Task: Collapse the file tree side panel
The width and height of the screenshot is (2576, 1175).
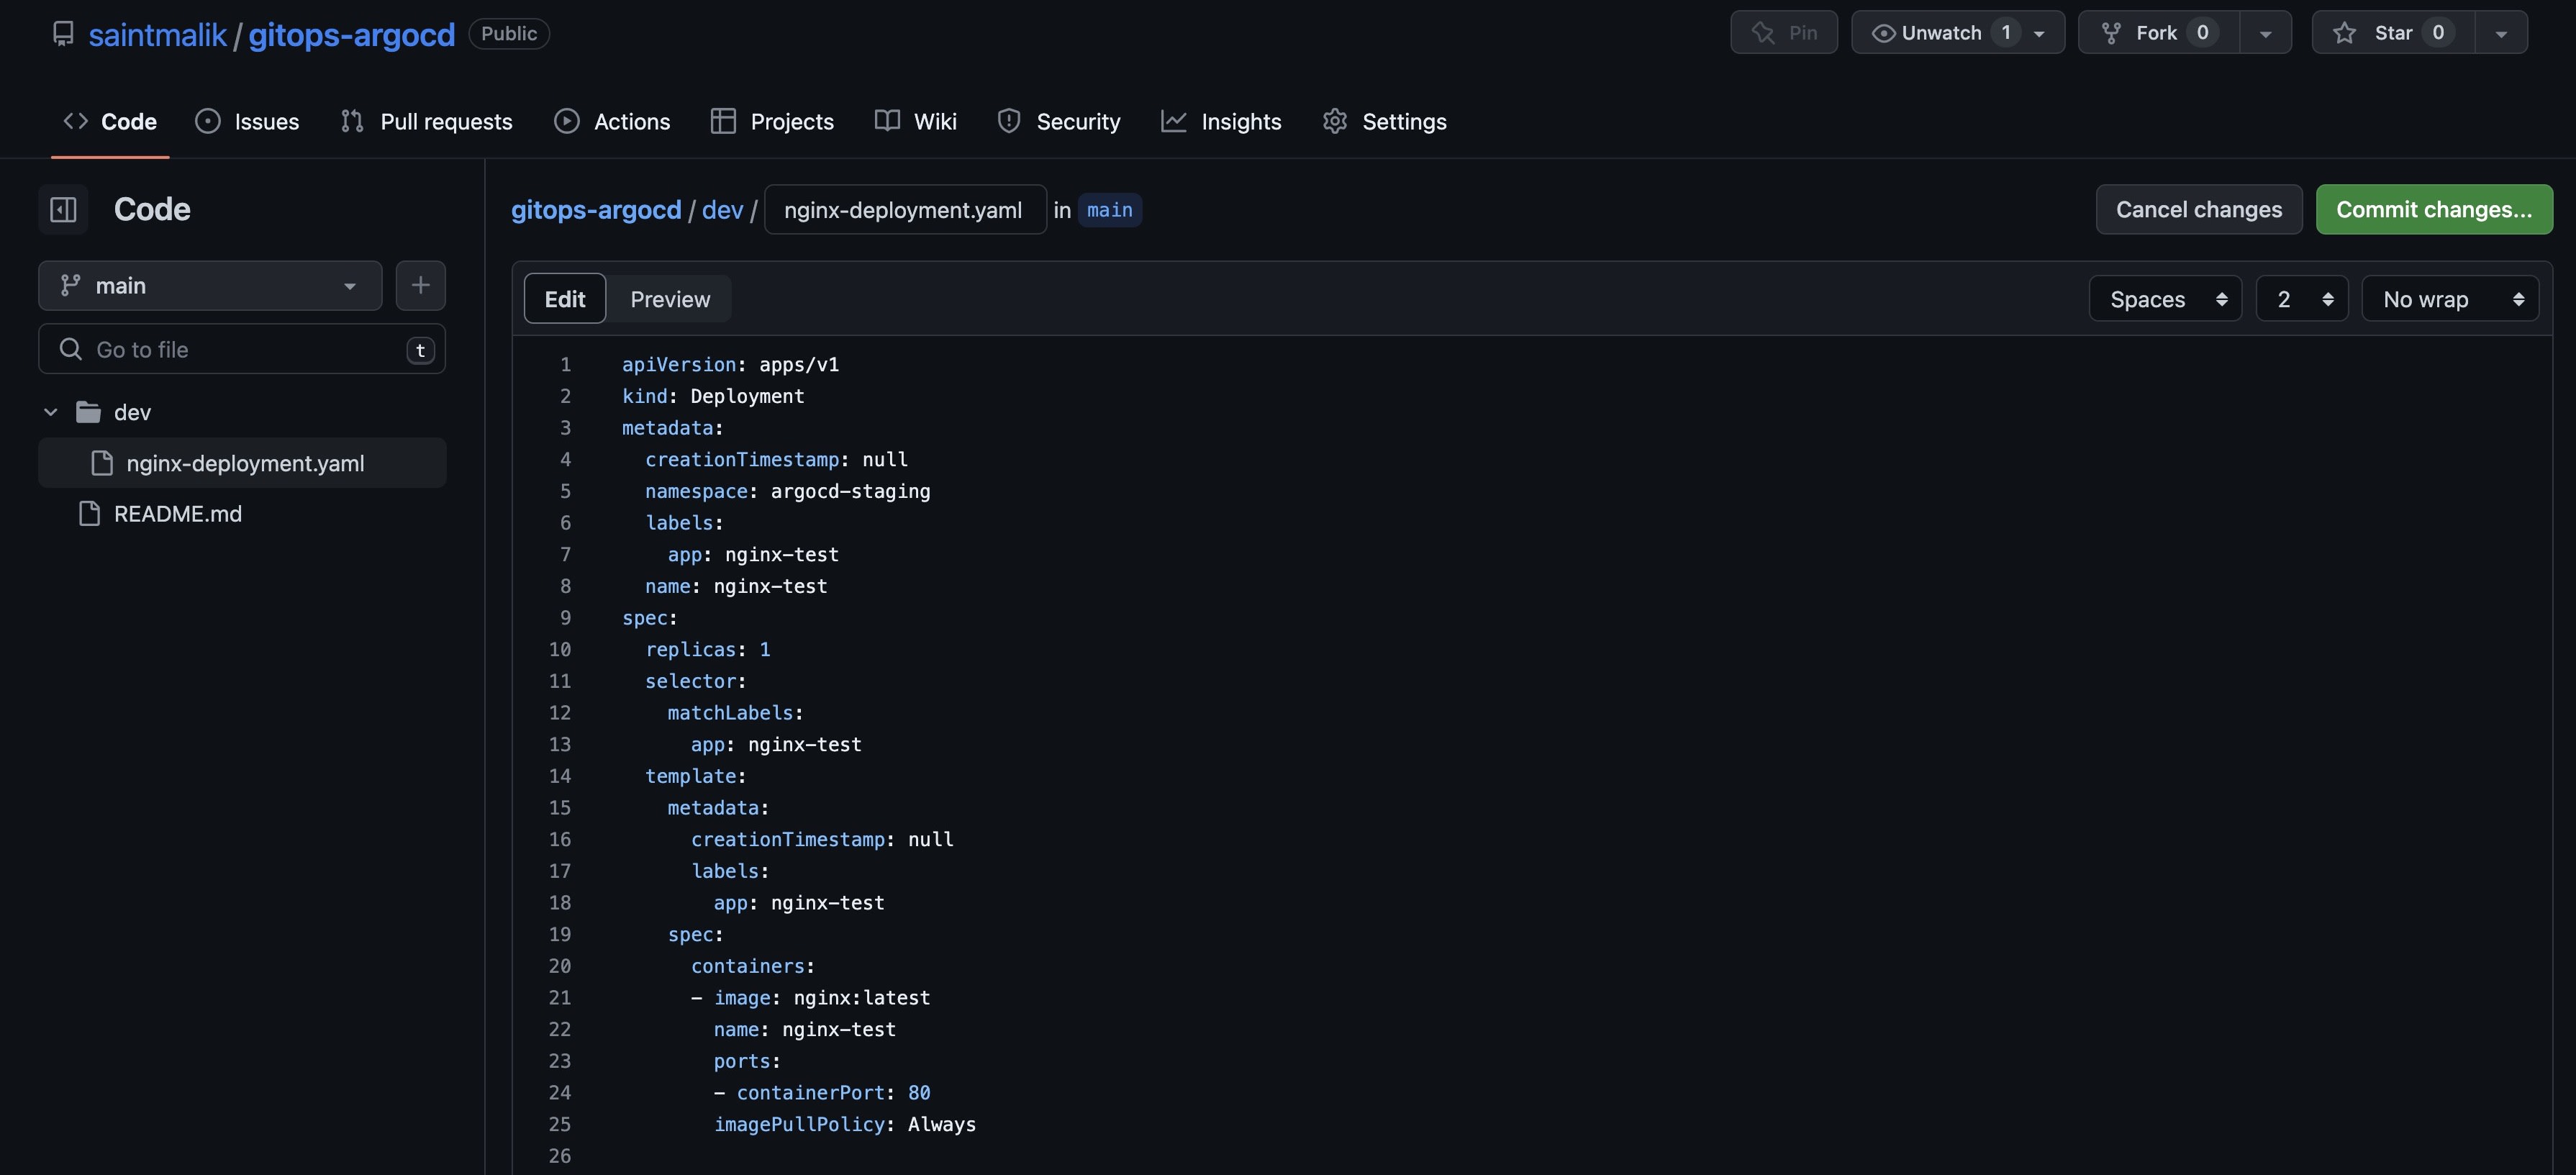Action: point(63,209)
